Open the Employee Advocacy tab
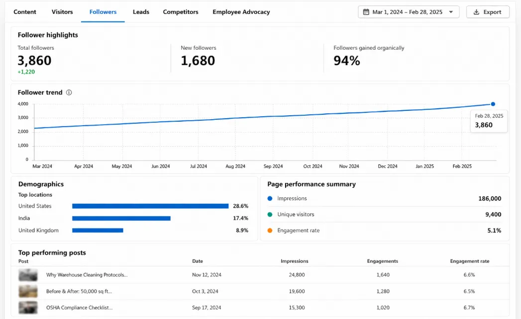The width and height of the screenshot is (521, 319). [241, 12]
